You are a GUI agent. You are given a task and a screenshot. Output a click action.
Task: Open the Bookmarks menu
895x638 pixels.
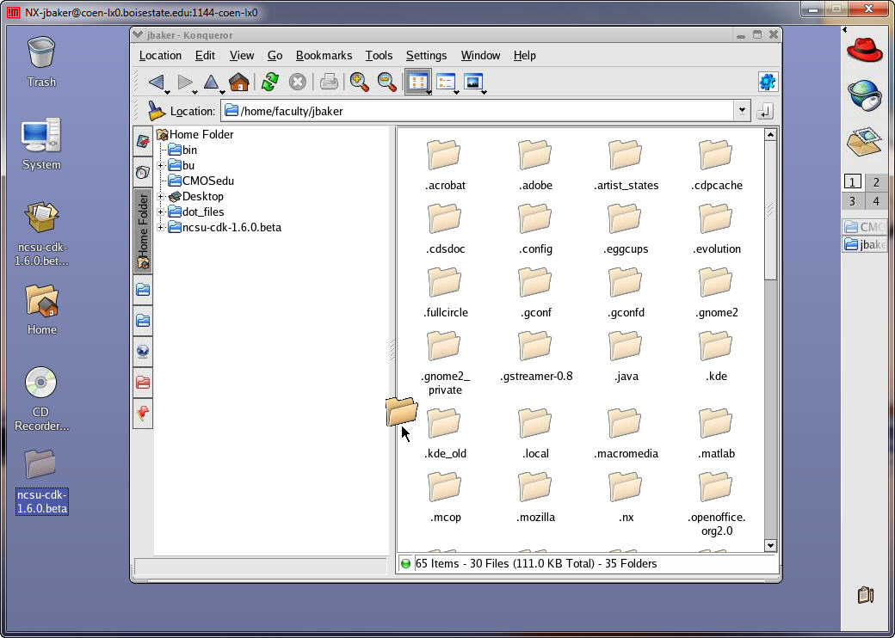click(324, 55)
